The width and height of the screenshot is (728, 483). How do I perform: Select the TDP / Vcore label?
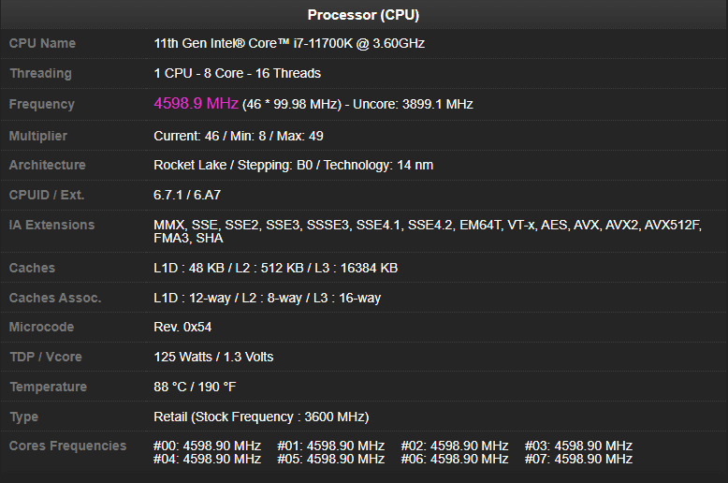pos(46,357)
